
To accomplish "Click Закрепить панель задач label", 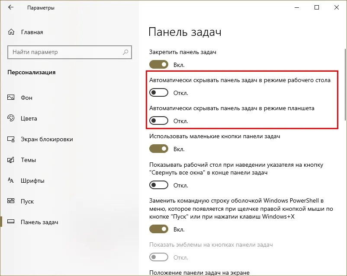I will [x=183, y=52].
